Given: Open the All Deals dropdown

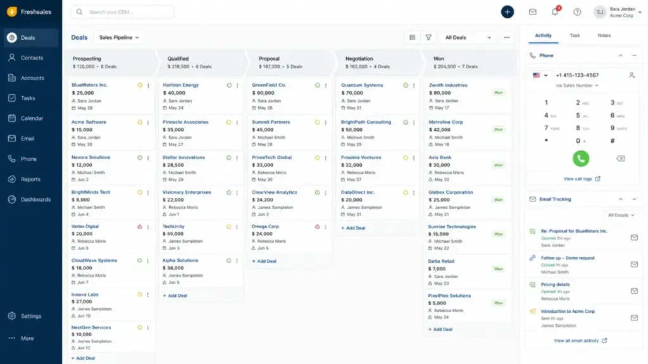Looking at the screenshot, I should pos(468,37).
